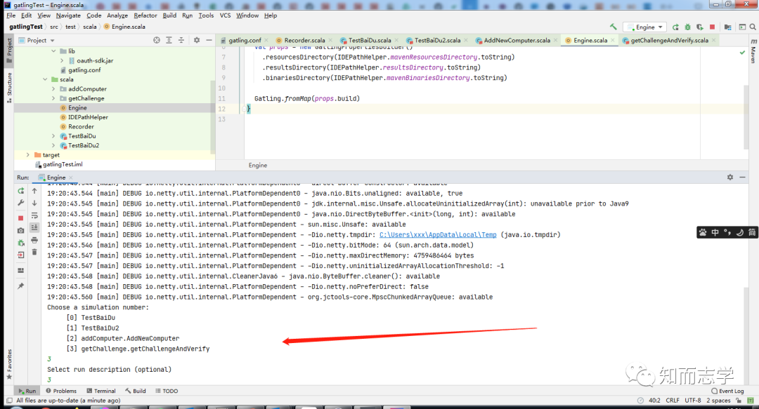Clear console with trash icon
This screenshot has width=759, height=409.
pos(34,252)
